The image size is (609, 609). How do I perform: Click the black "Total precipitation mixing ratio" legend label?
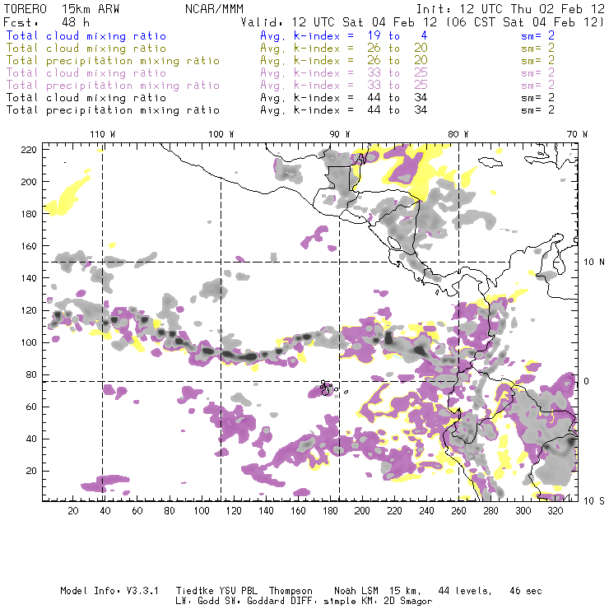coord(113,110)
